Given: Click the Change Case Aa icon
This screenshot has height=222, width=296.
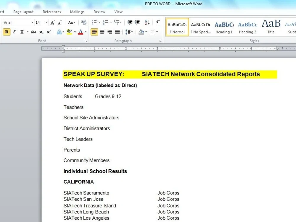Looking at the screenshot, I should pyautogui.click(x=71, y=23).
